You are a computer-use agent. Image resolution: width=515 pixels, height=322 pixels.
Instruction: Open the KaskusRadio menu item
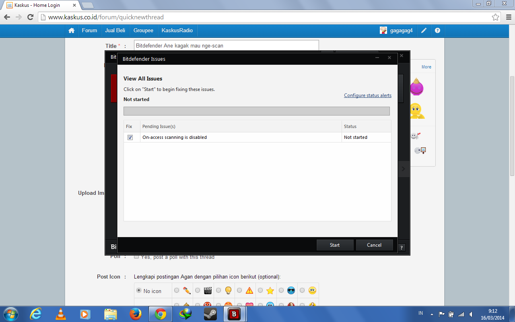tap(177, 31)
